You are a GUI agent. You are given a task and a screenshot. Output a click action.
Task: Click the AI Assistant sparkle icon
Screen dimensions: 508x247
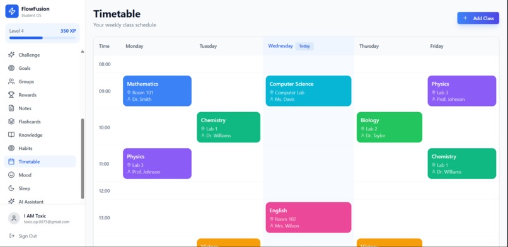[11, 202]
